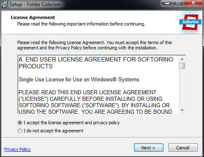204x157 pixels.
Task: Select I accept the license agreement option
Action: [68, 123]
